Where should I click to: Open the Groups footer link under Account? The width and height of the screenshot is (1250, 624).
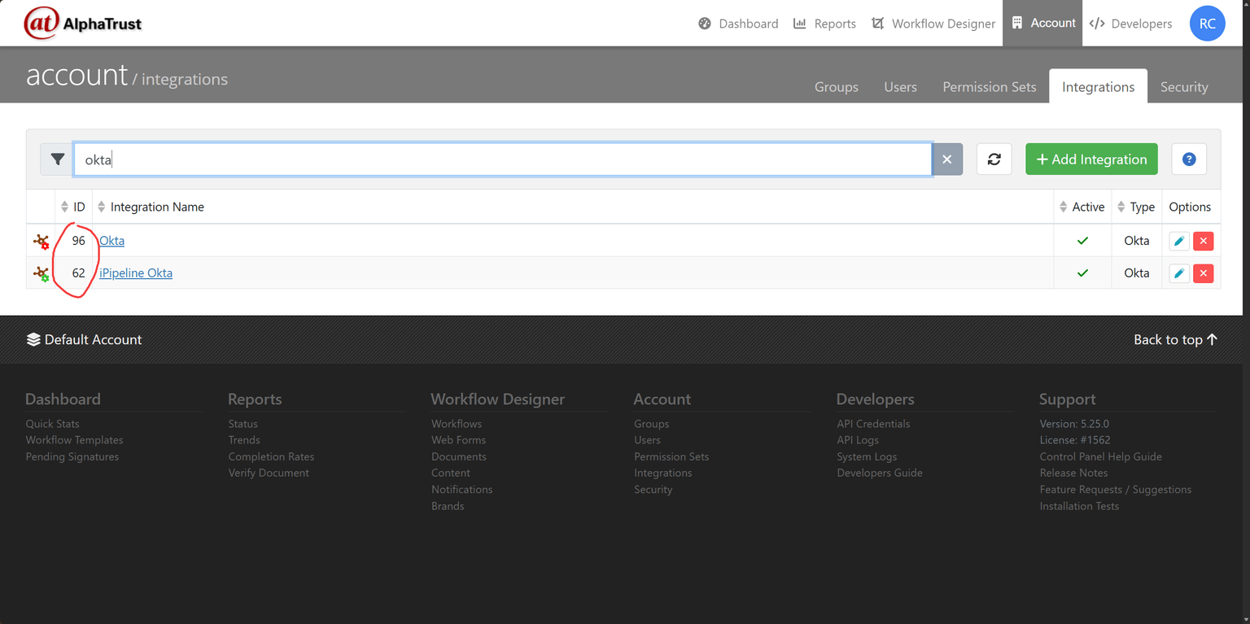pyautogui.click(x=651, y=423)
